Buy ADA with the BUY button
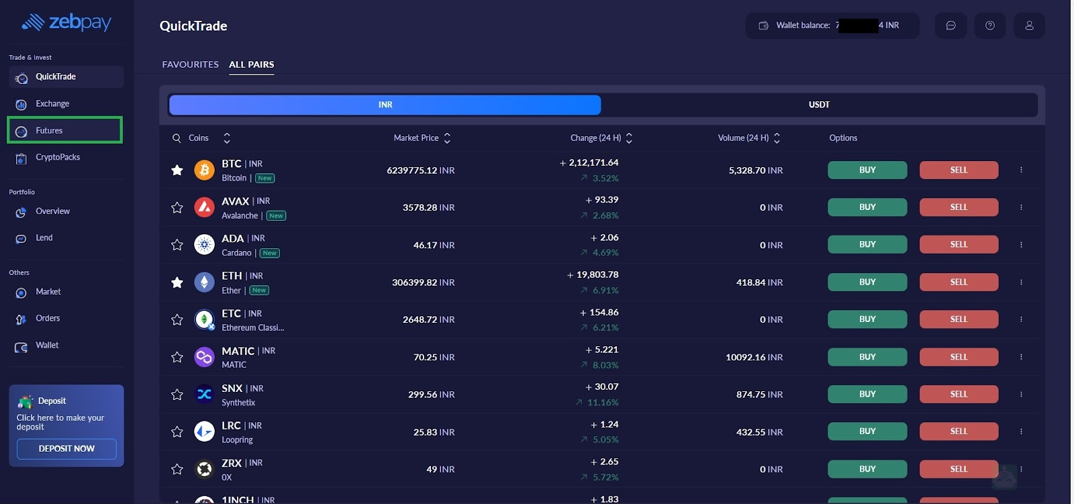The height and width of the screenshot is (504, 1074). pyautogui.click(x=867, y=245)
